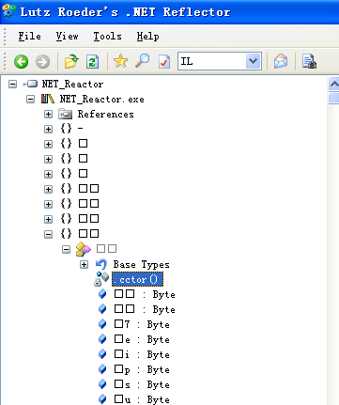This screenshot has width=339, height=405.
Task: Select the .cctor() method
Action: (x=137, y=279)
